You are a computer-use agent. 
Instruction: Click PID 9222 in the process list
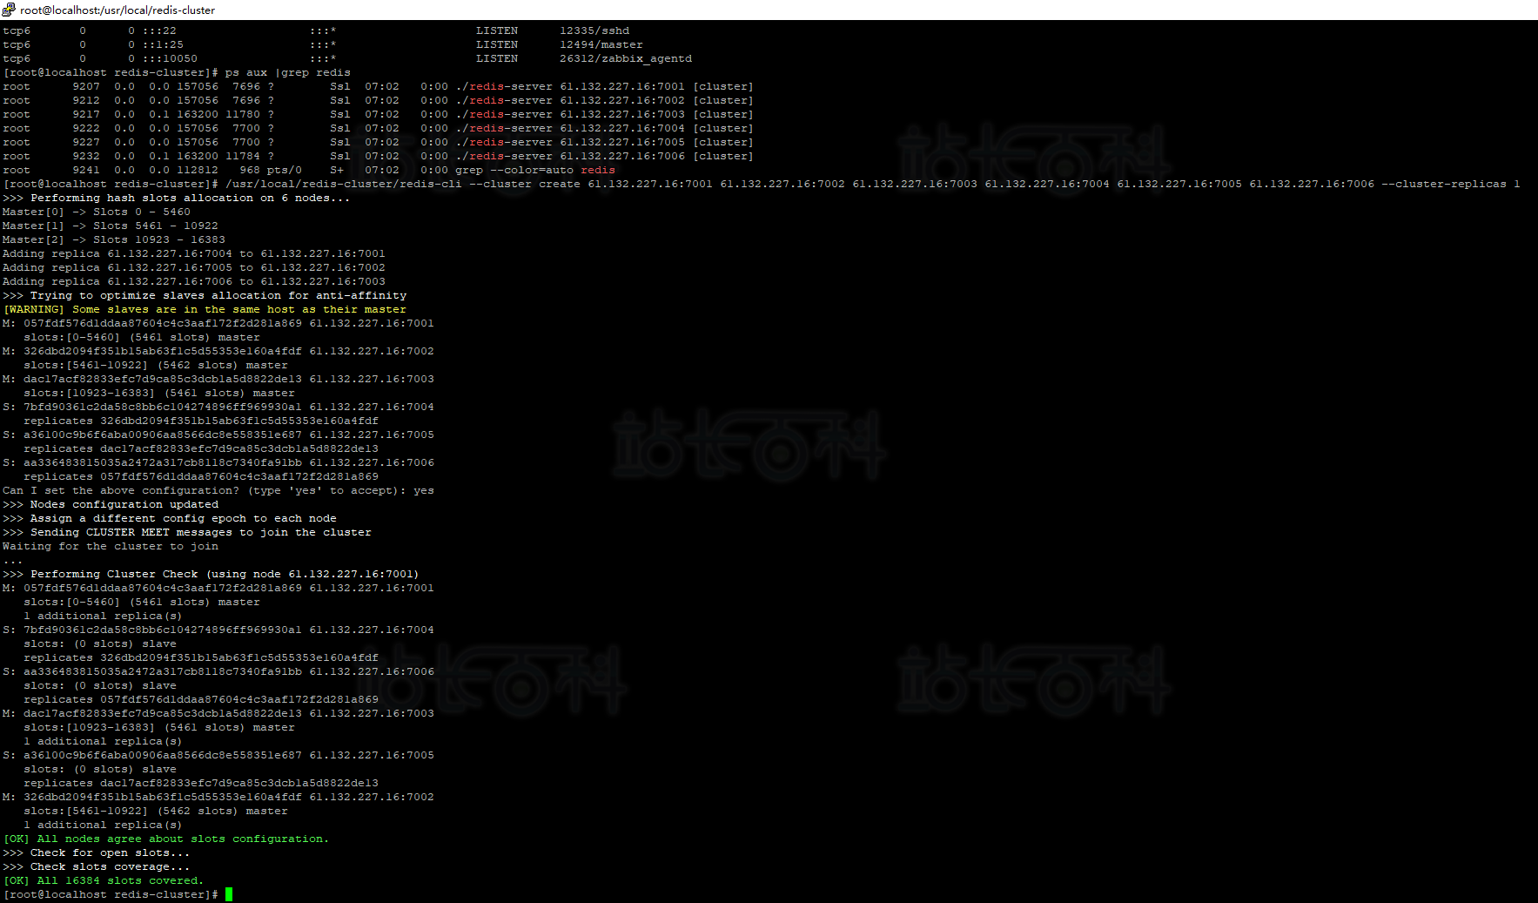[x=86, y=128]
